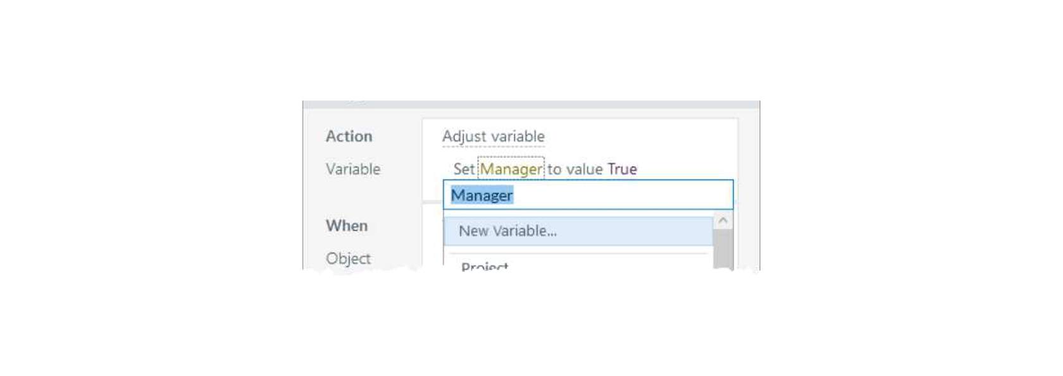1063x376 pixels.
Task: Click the Variable row label
Action: [353, 169]
